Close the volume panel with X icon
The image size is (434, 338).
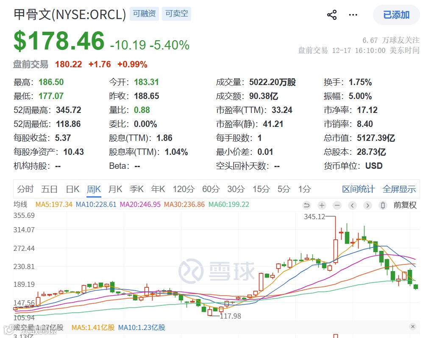pos(413,327)
